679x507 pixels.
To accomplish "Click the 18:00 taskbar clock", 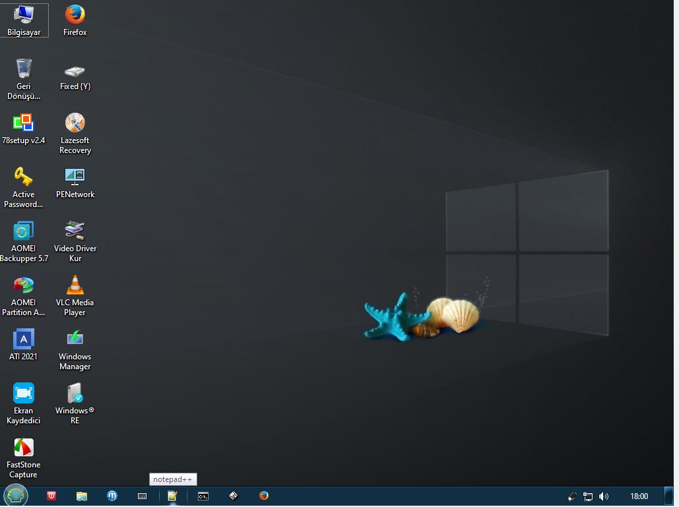I will coord(639,496).
